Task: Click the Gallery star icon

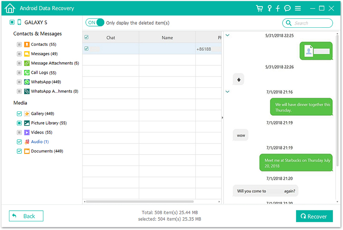Action: 27,114
